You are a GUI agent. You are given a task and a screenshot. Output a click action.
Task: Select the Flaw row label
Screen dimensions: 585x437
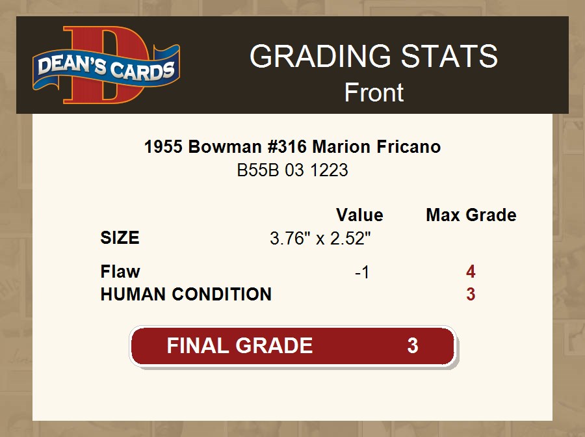click(x=120, y=271)
